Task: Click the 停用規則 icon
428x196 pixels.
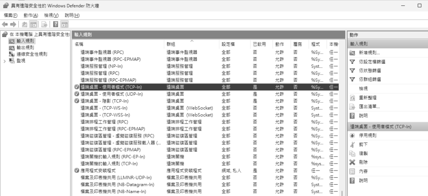Action: 352,135
